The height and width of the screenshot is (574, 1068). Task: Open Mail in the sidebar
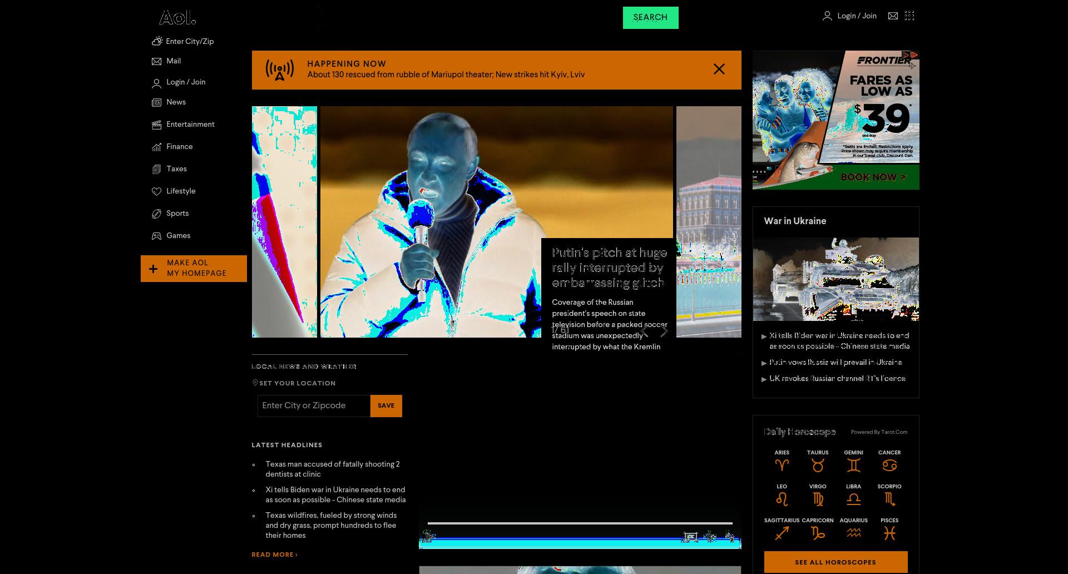174,61
